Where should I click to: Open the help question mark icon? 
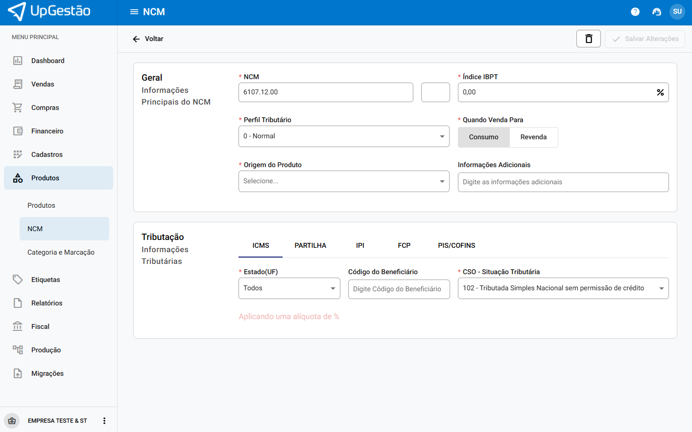pyautogui.click(x=635, y=12)
